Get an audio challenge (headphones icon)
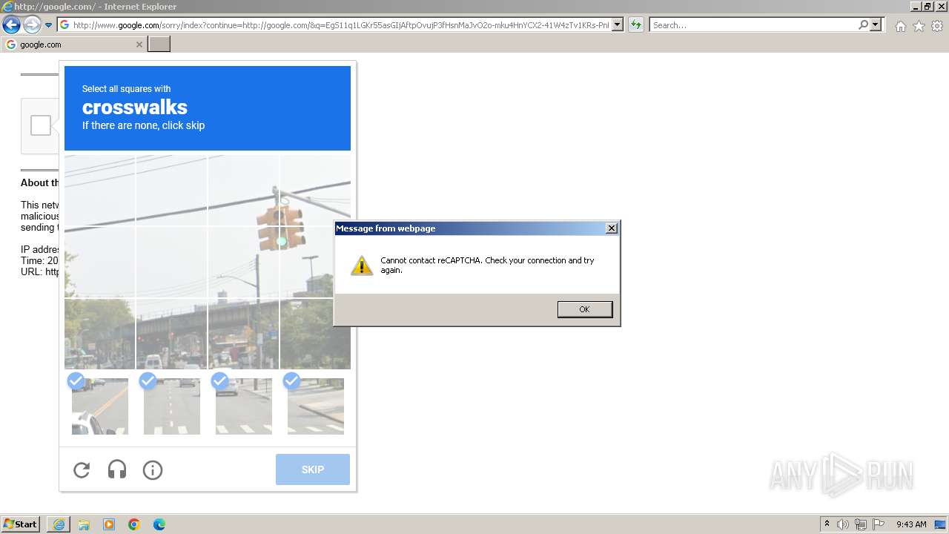Screen dimensions: 949x534 (117, 469)
